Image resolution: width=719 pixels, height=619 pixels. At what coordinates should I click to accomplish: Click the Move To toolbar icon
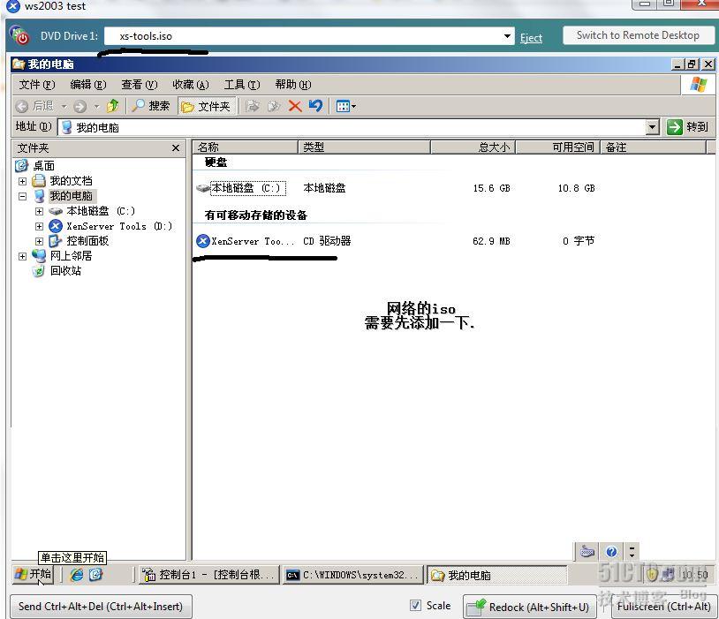pos(252,106)
